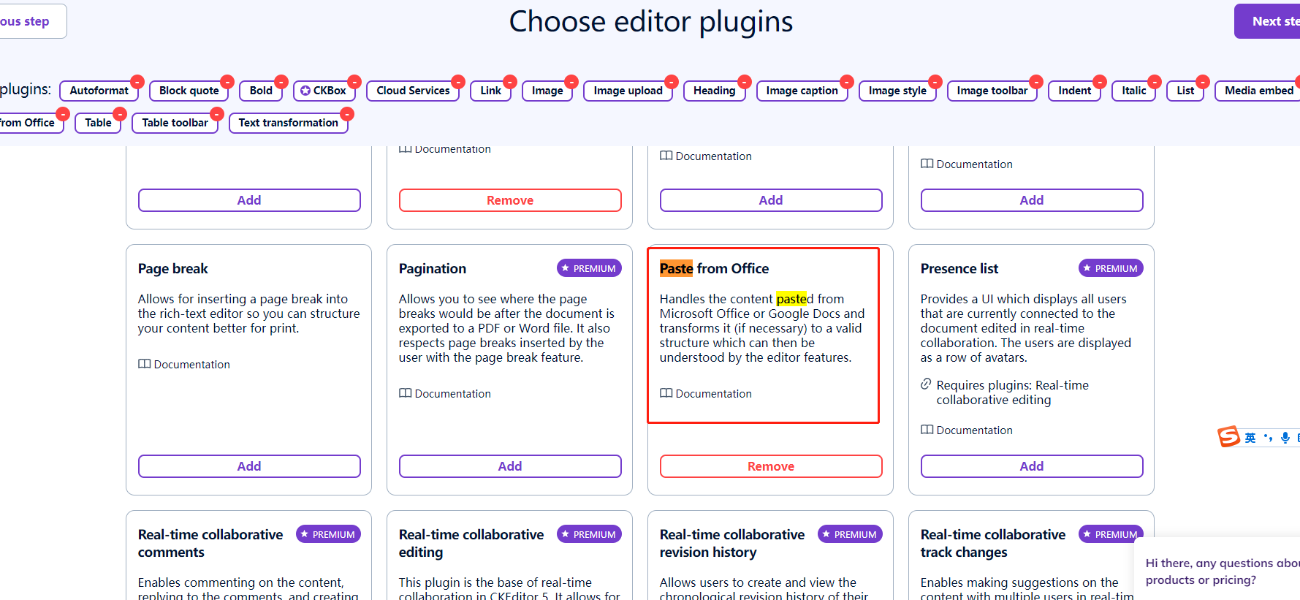Image resolution: width=1300 pixels, height=600 pixels.
Task: Remove the Bold plugin with its minus badge
Action: 281,82
